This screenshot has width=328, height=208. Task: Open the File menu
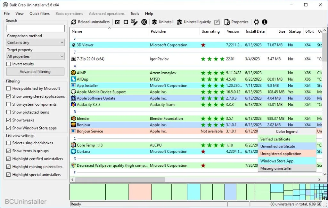[x=7, y=13]
